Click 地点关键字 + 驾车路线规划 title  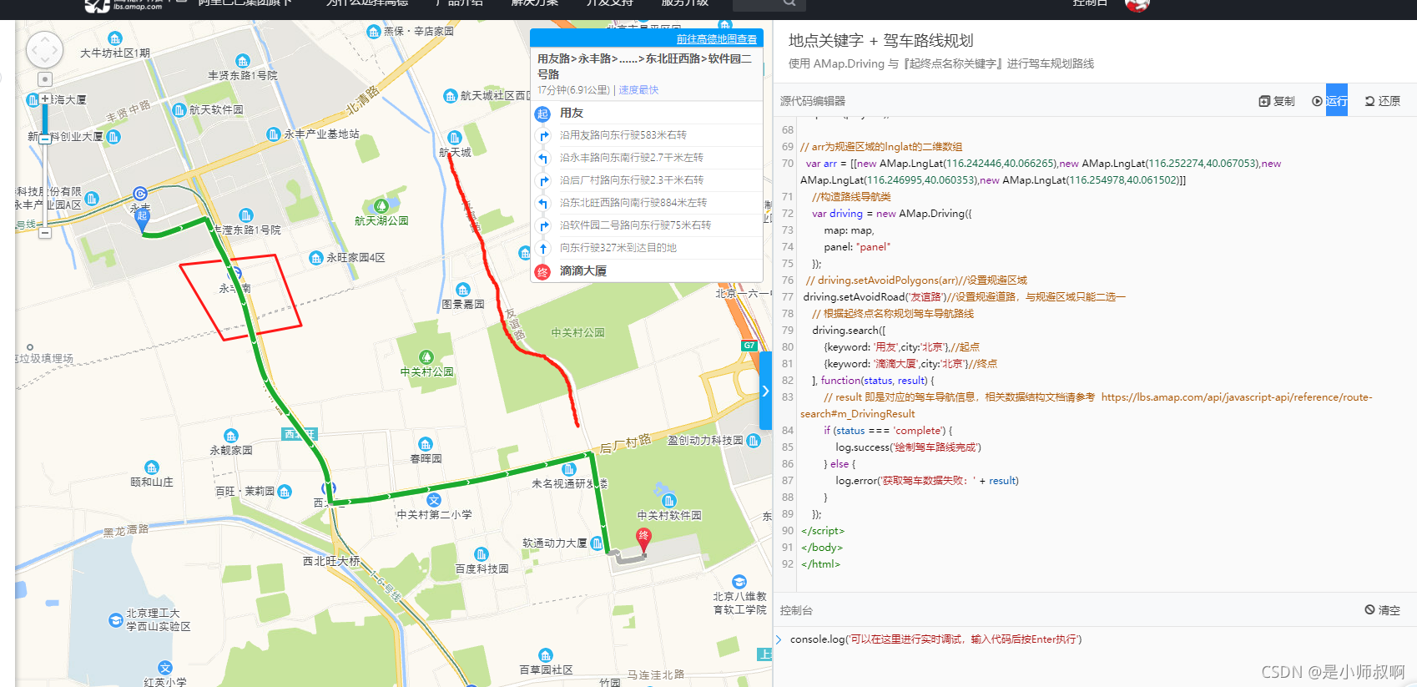(880, 40)
